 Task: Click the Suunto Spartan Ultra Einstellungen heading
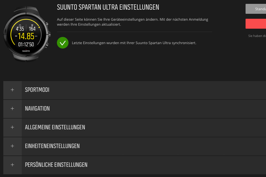108,7
